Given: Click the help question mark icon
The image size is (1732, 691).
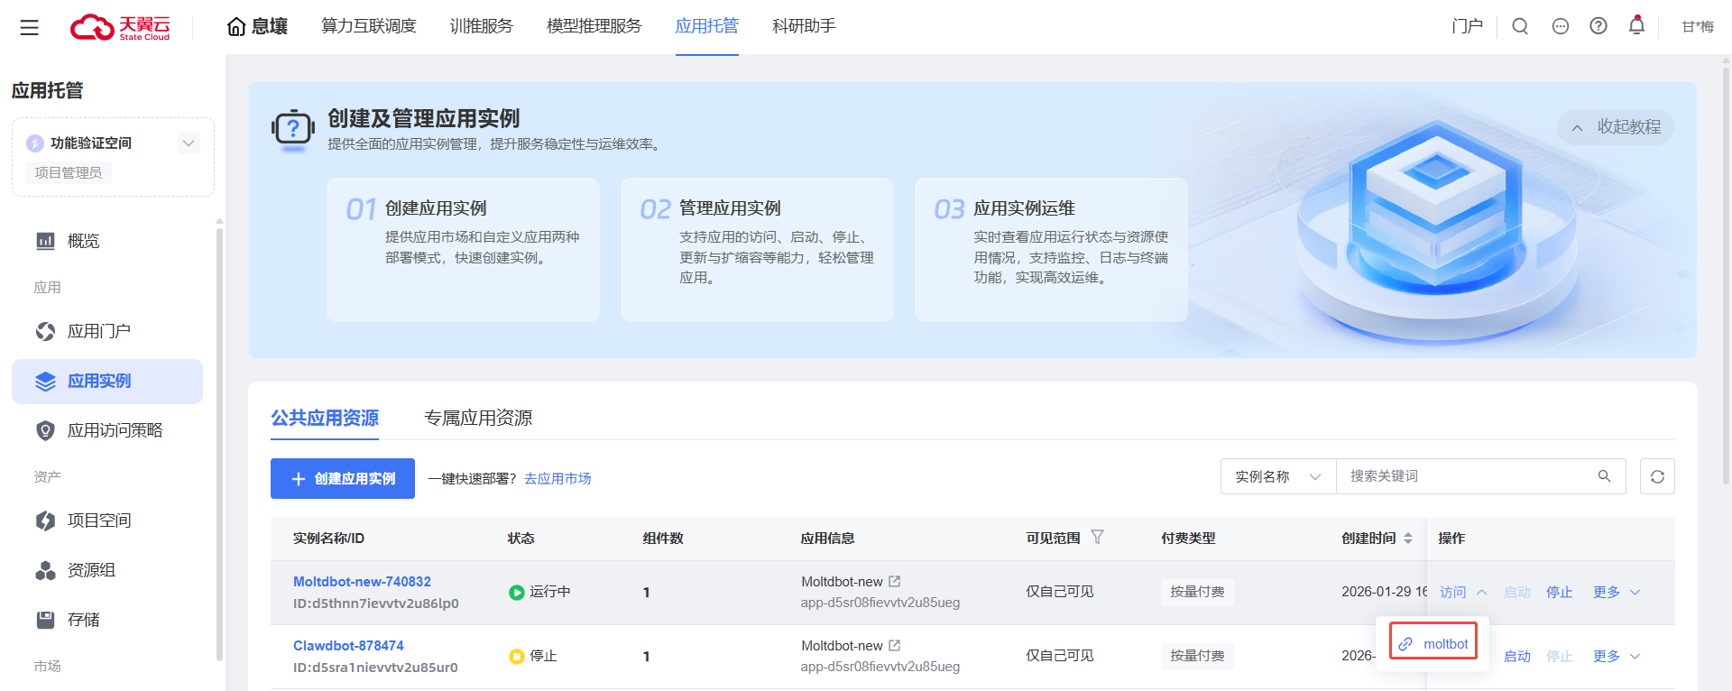Looking at the screenshot, I should pyautogui.click(x=1598, y=26).
